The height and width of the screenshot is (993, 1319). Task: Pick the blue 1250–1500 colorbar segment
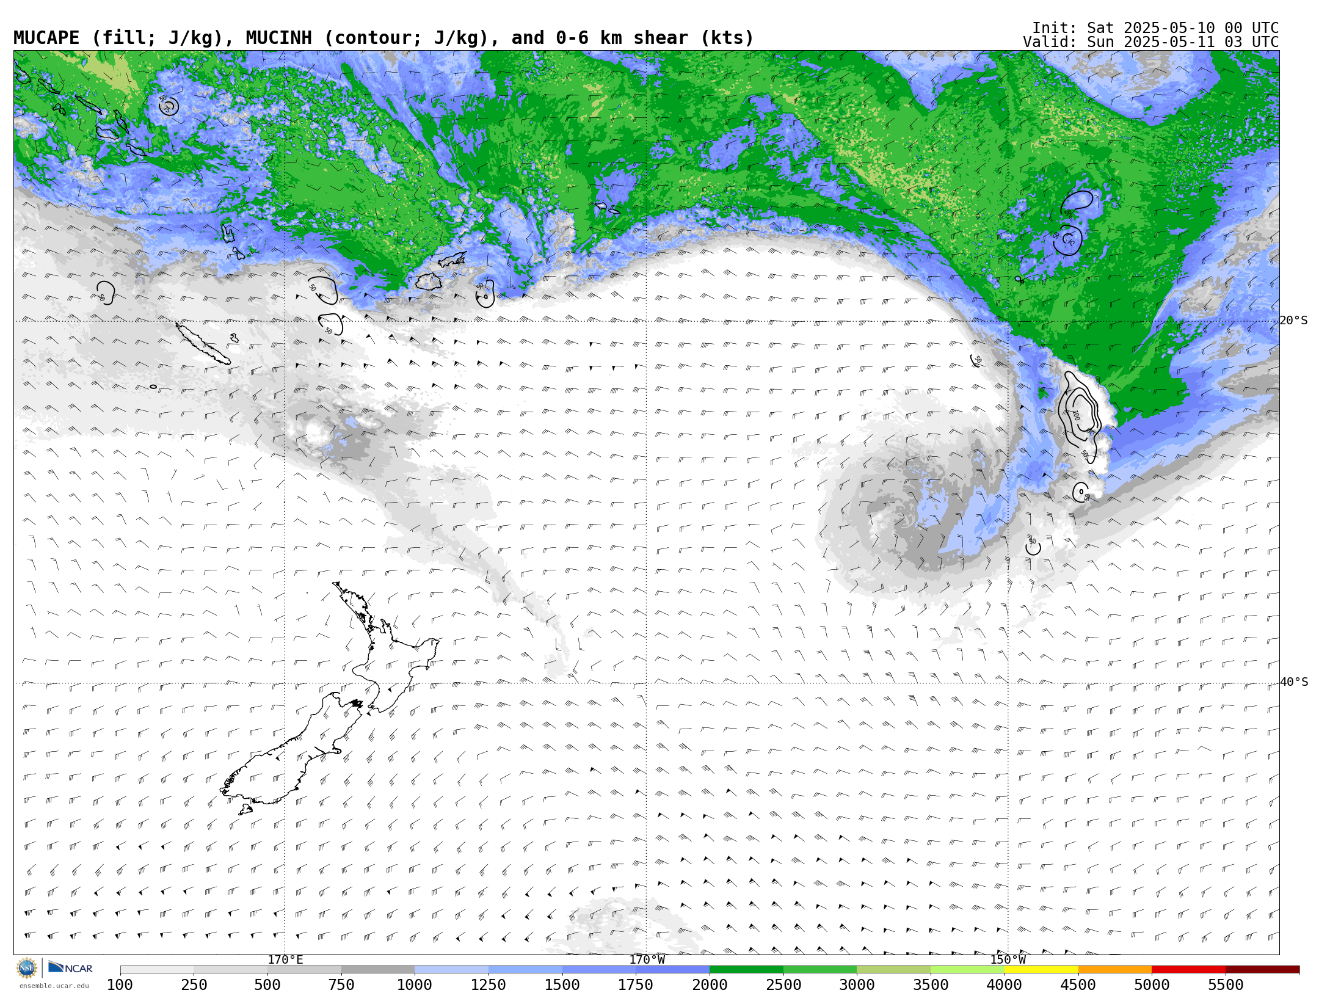[x=525, y=970]
